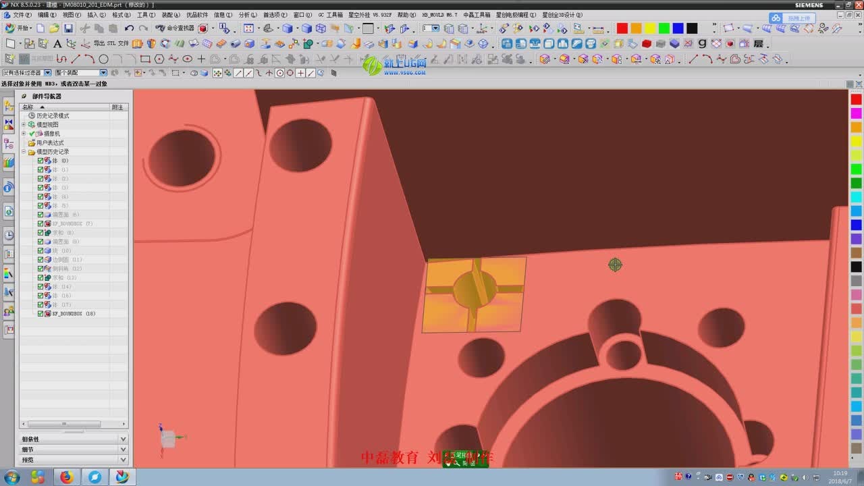
Task: Select the Arc sketch tool
Action: coord(89,59)
